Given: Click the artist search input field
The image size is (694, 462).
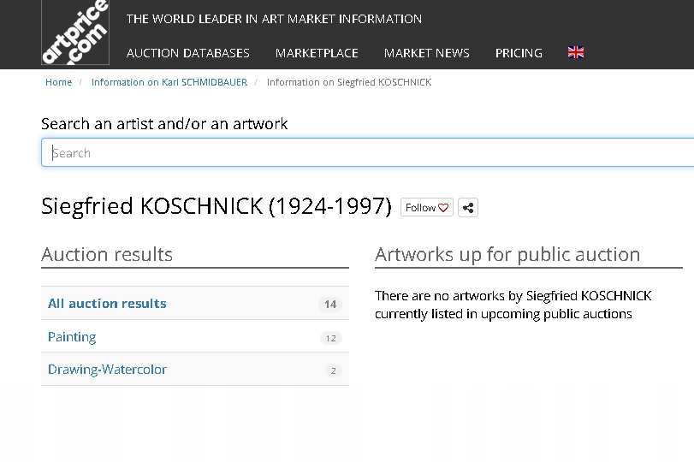Looking at the screenshot, I should (367, 152).
